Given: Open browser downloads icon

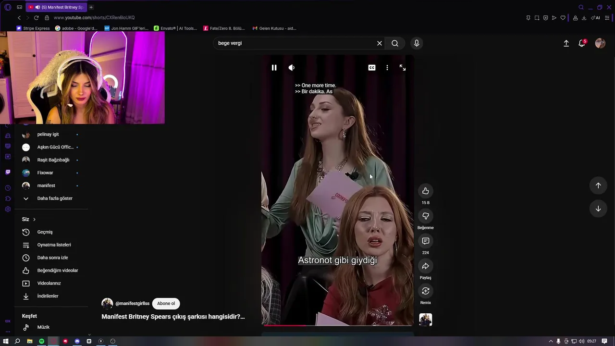Looking at the screenshot, I should (x=584, y=18).
